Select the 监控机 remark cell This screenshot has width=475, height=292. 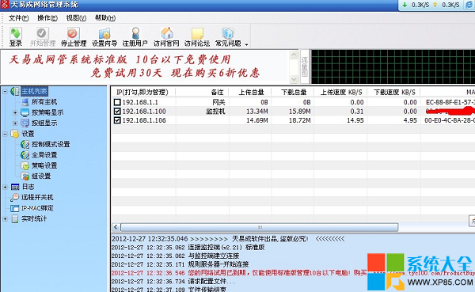click(215, 111)
